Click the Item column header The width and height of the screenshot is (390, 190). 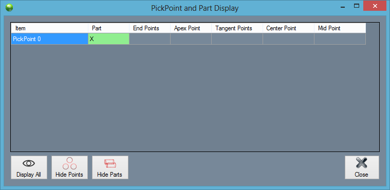[x=49, y=28]
